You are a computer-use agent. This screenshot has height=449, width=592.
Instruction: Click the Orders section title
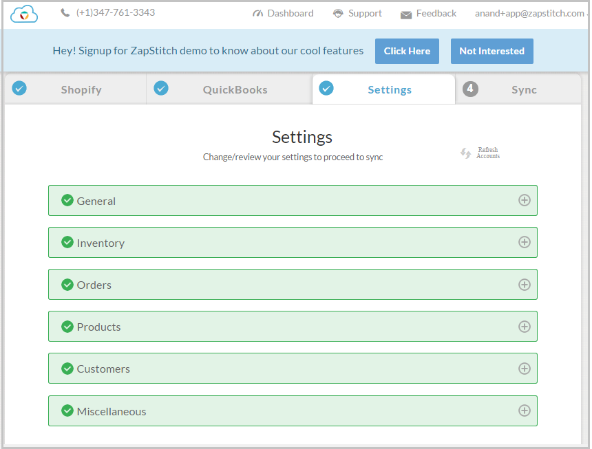(x=94, y=285)
